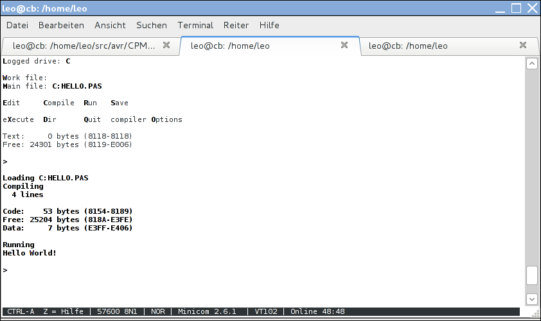Open the Terminal menu

(195, 25)
